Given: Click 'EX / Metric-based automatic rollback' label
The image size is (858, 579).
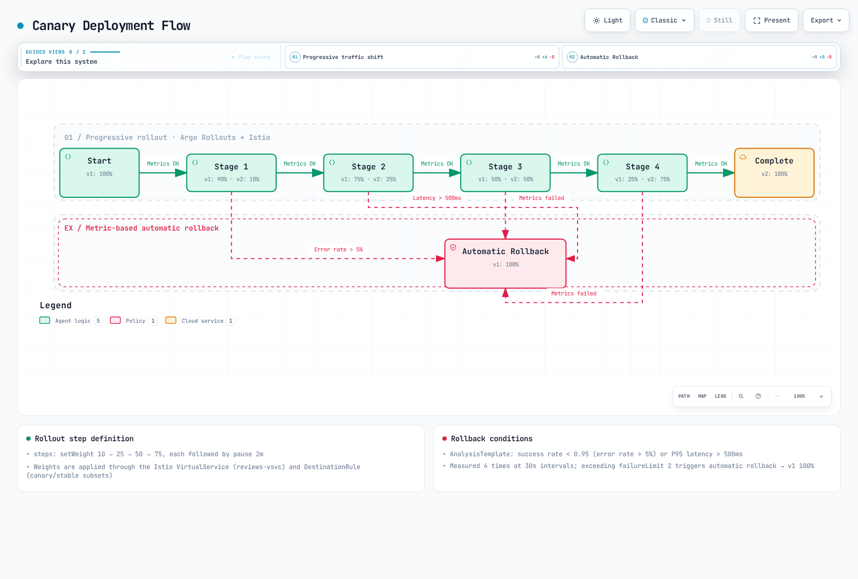Looking at the screenshot, I should pyautogui.click(x=142, y=228).
